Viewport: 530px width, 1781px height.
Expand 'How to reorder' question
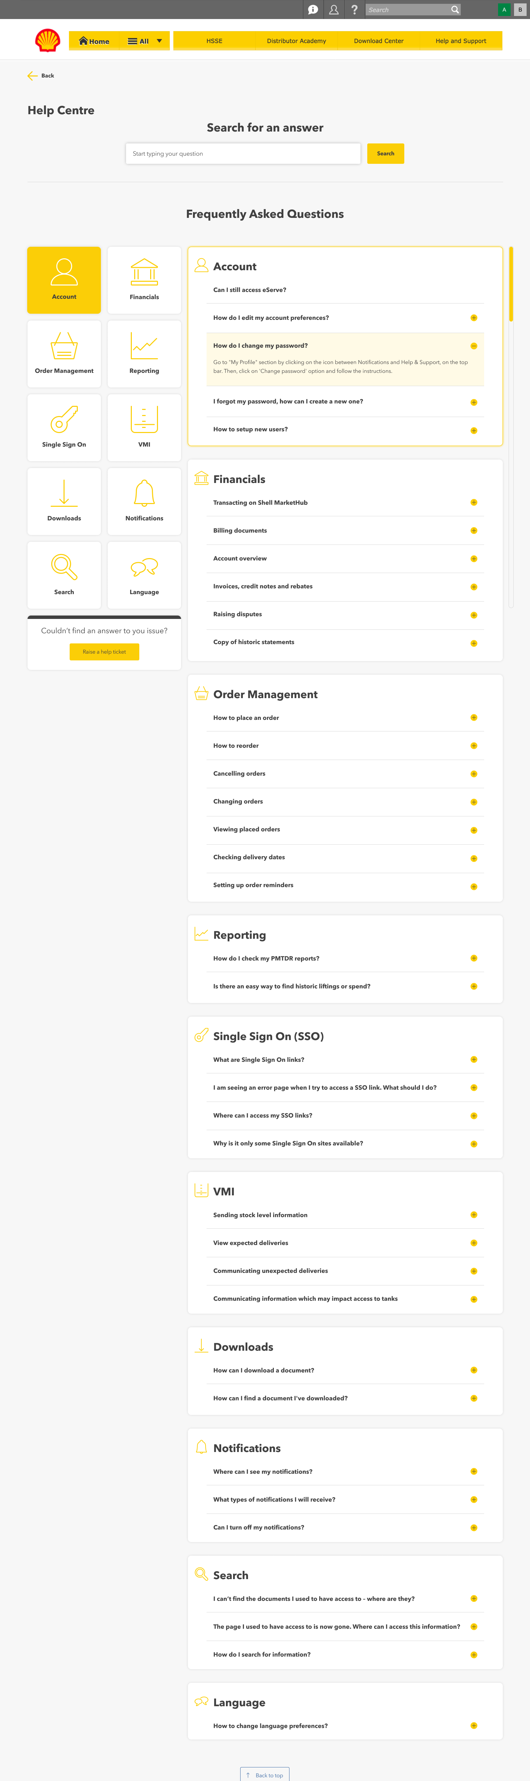473,746
